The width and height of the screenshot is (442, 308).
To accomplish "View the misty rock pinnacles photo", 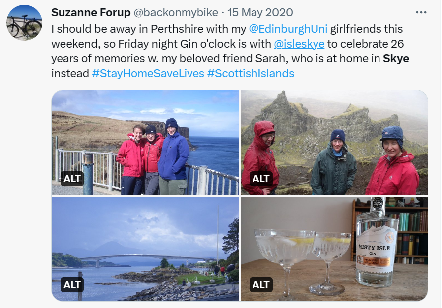I will (334, 143).
